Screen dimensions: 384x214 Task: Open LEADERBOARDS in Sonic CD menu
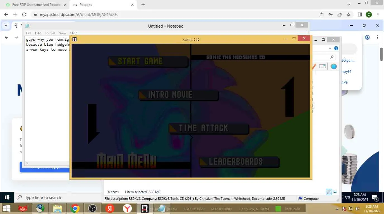[x=239, y=162]
